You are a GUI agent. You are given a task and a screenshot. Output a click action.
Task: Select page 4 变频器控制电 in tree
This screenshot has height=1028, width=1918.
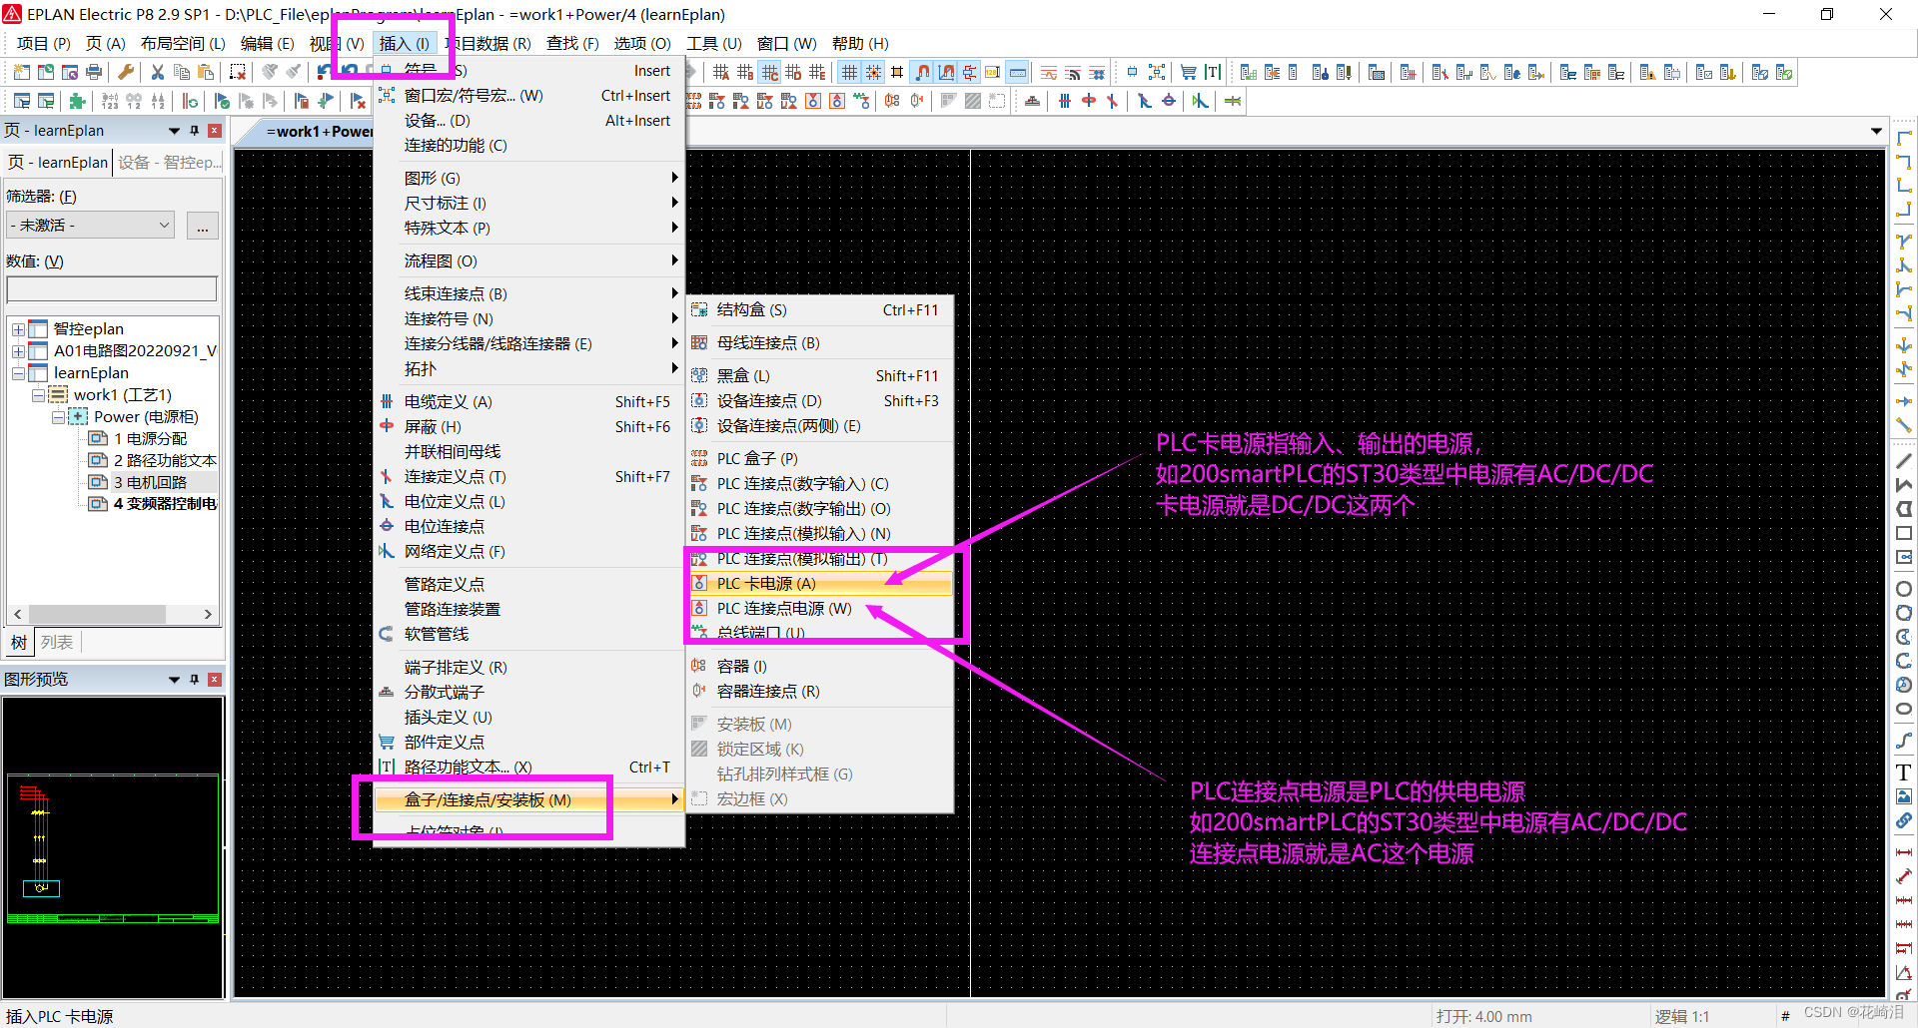pyautogui.click(x=154, y=505)
